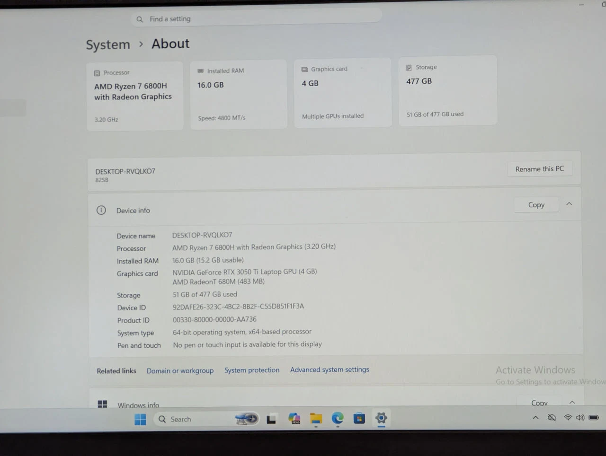Click the Device info circle icon
The height and width of the screenshot is (456, 606).
(x=101, y=210)
